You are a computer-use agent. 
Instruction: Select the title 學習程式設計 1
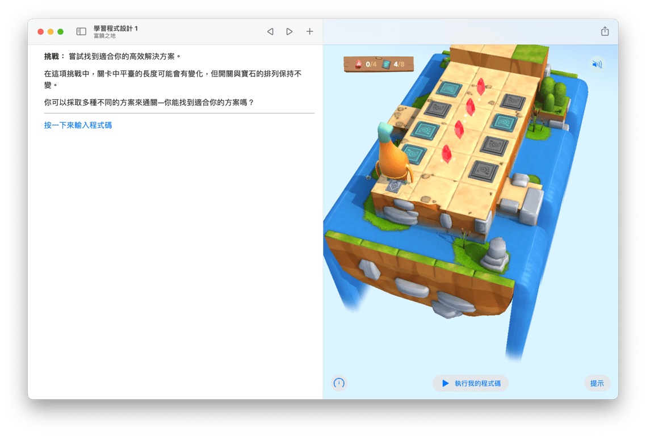coord(116,28)
